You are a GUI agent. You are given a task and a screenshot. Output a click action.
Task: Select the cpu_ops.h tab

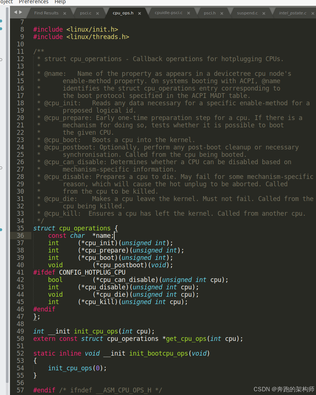(123, 13)
